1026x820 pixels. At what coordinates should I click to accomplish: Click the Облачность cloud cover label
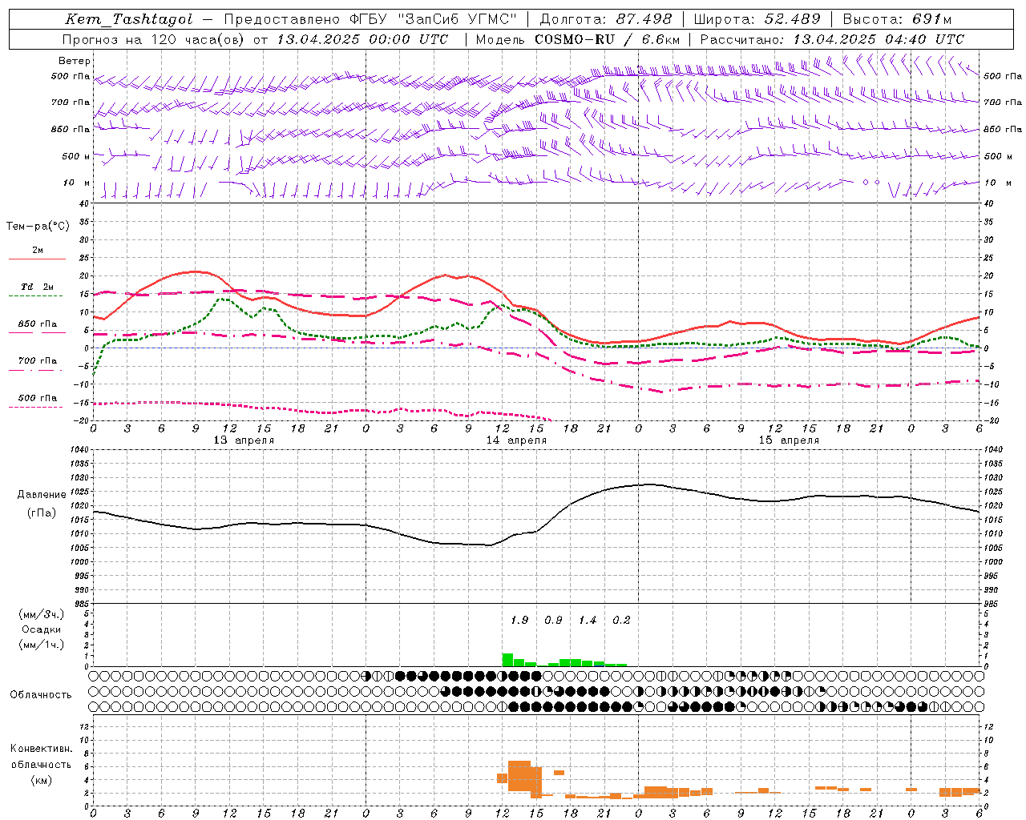pos(41,695)
